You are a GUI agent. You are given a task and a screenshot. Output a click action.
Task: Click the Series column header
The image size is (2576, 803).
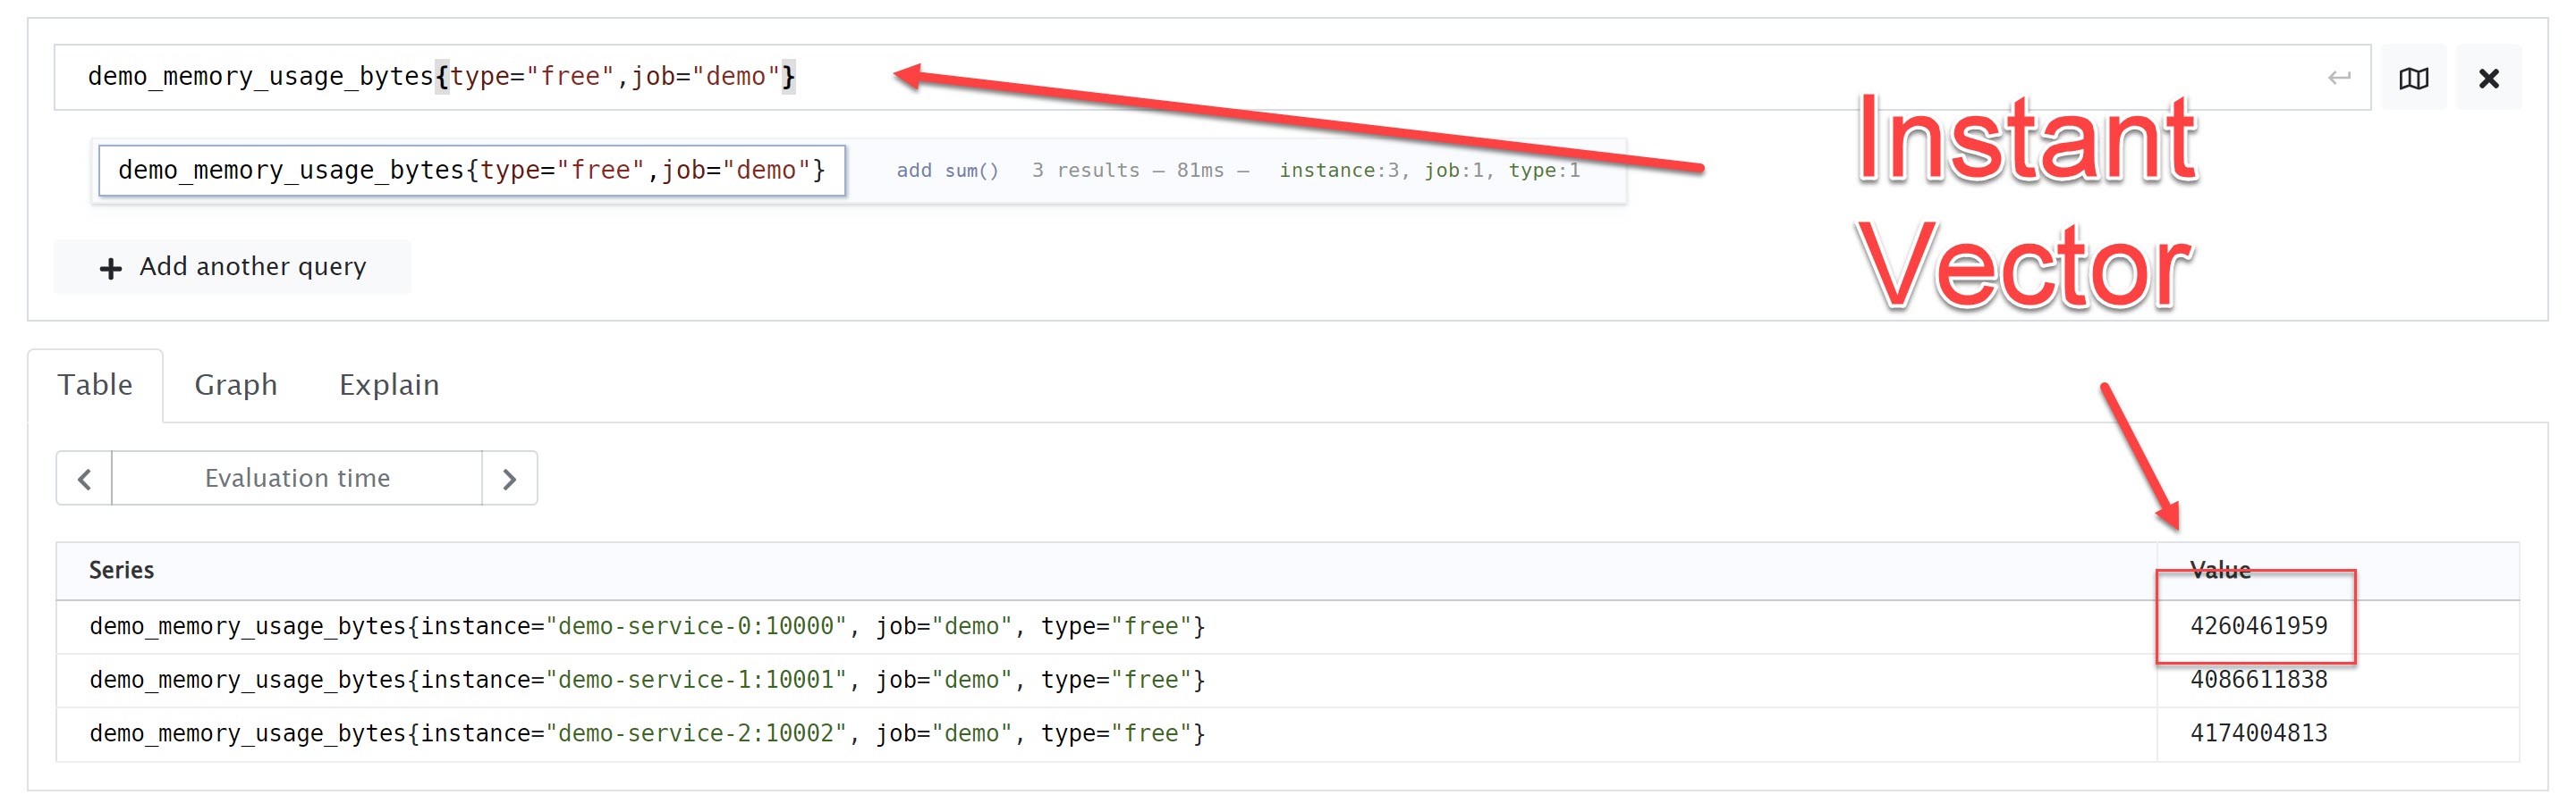point(121,570)
